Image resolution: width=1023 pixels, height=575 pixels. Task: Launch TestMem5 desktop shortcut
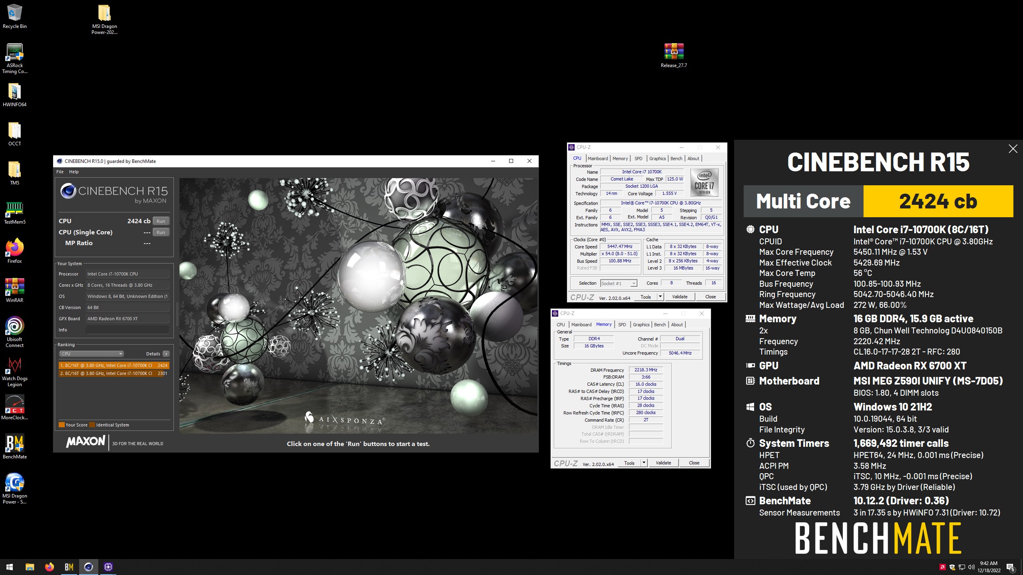point(14,212)
